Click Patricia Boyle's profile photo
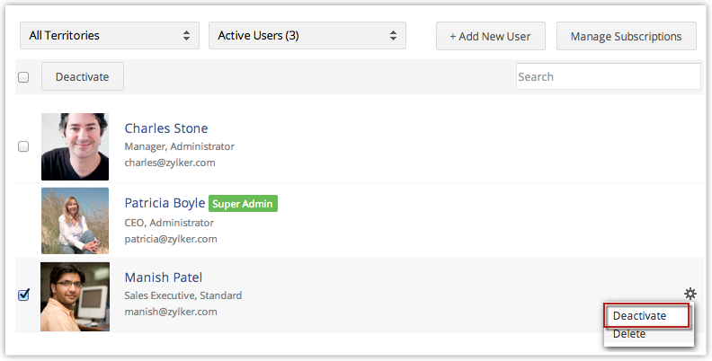The height and width of the screenshot is (361, 712). [x=75, y=221]
